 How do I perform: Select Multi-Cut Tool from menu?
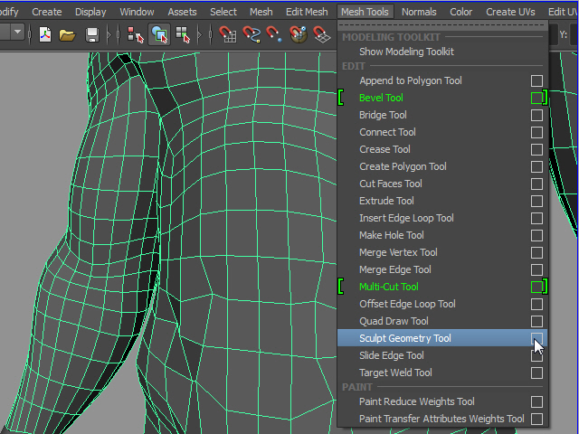[389, 287]
